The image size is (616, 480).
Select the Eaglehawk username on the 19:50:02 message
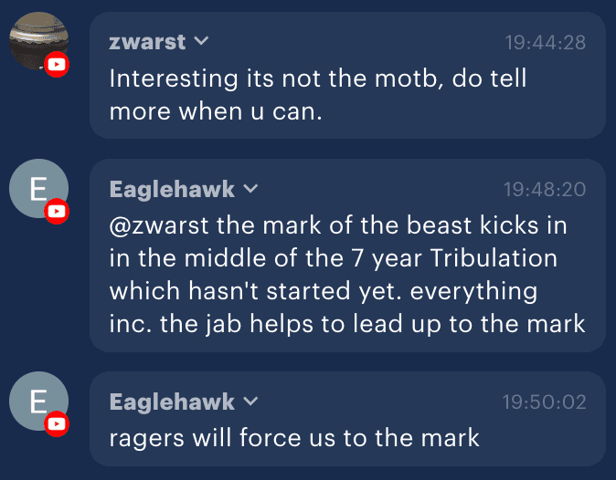click(172, 402)
